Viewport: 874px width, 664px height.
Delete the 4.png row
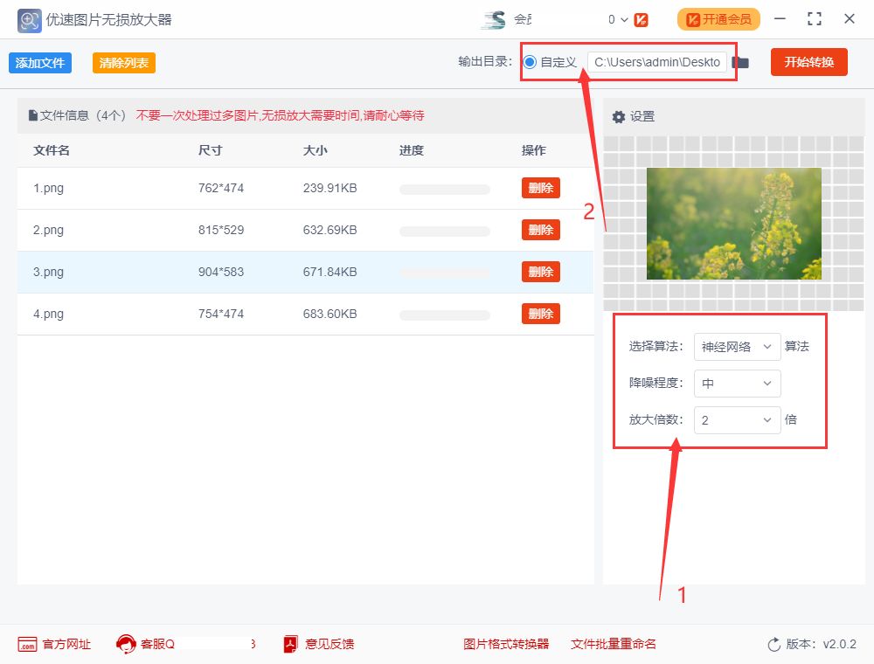(x=541, y=314)
